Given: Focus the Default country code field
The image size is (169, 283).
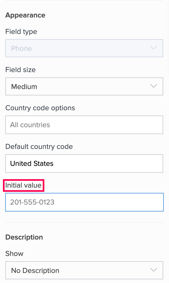Looking at the screenshot, I should (x=84, y=163).
